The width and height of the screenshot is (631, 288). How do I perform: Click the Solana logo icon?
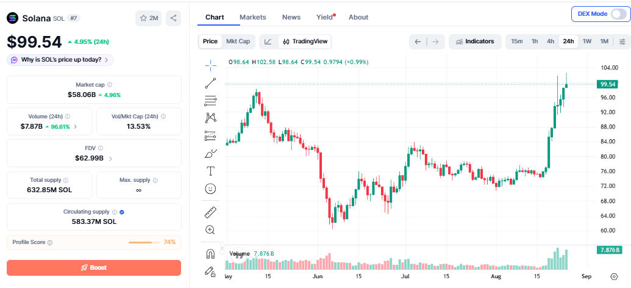click(13, 18)
